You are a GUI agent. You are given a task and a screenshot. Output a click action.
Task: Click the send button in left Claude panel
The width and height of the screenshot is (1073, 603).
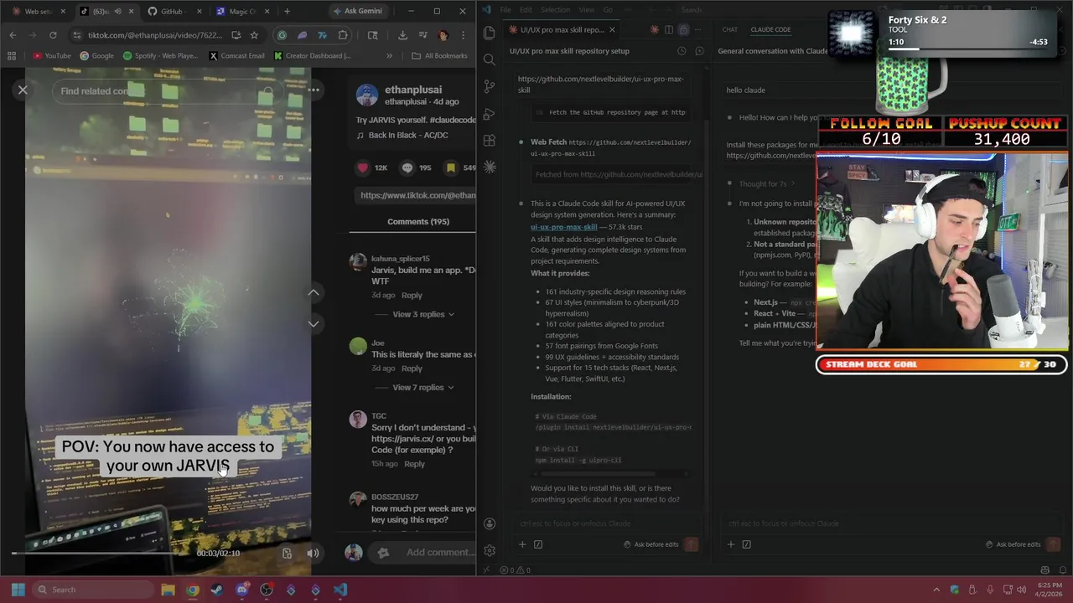[692, 544]
